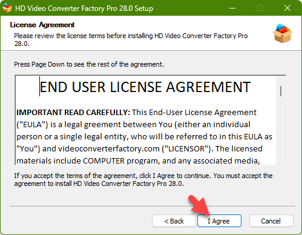Click the I Agree button
Image resolution: width=302 pixels, height=235 pixels.
pos(219,221)
